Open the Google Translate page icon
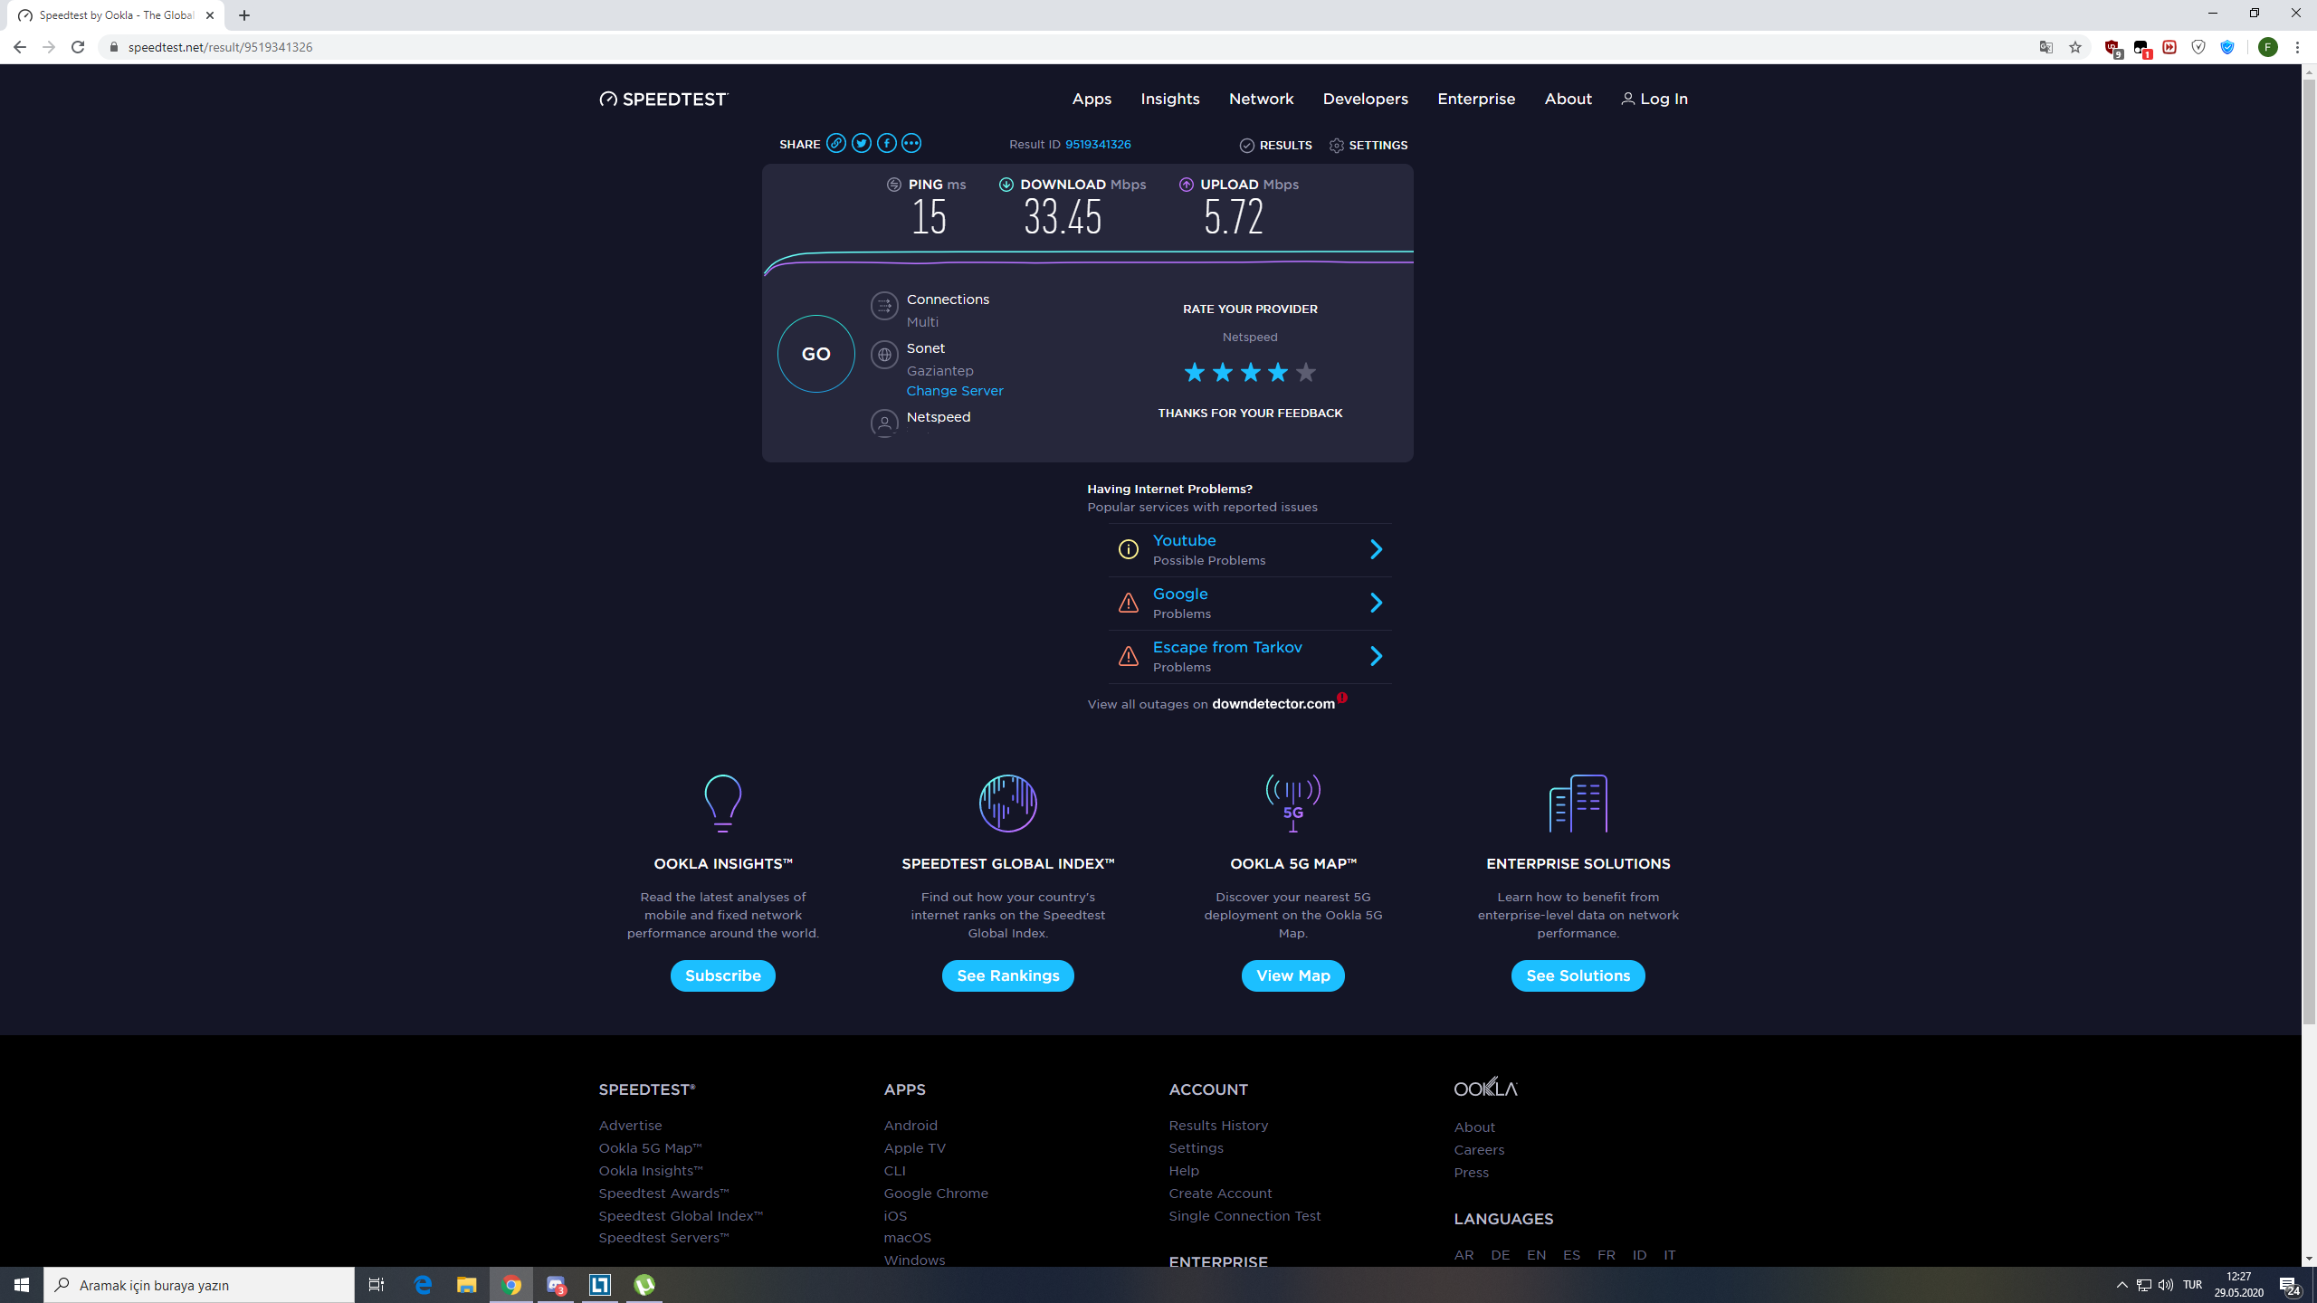This screenshot has width=2317, height=1303. tap(2045, 47)
